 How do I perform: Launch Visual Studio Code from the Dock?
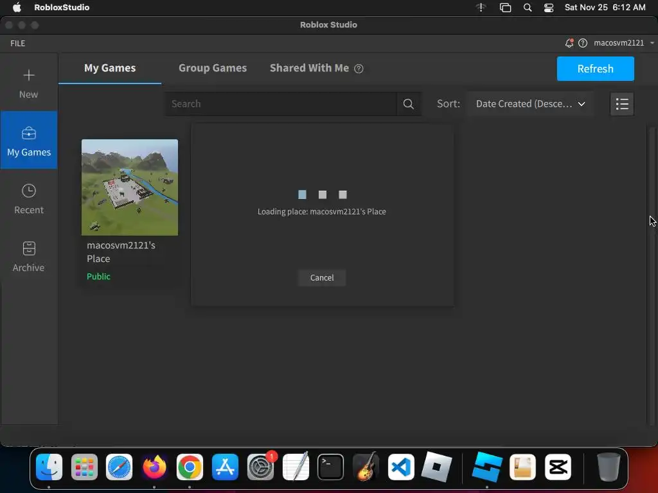[401, 467]
